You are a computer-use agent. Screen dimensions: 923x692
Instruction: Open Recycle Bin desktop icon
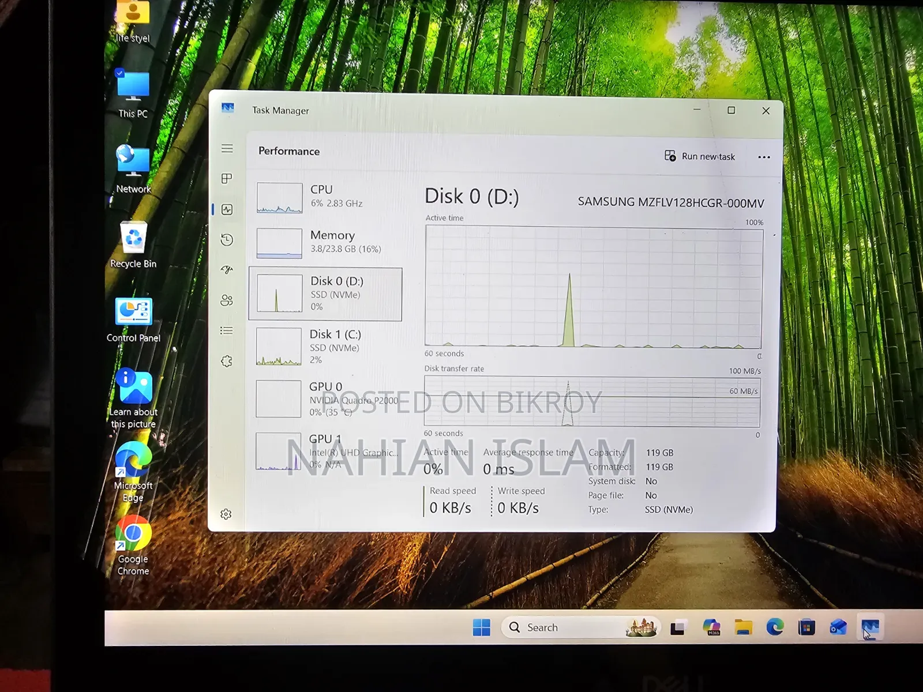pos(133,245)
